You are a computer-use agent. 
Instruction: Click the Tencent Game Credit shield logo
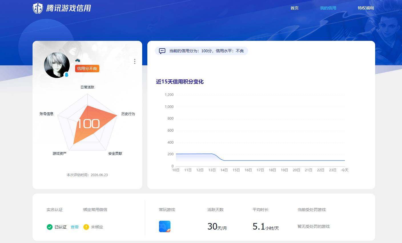click(x=38, y=8)
